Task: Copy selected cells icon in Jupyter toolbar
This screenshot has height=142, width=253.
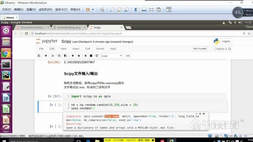Action: pos(59,56)
